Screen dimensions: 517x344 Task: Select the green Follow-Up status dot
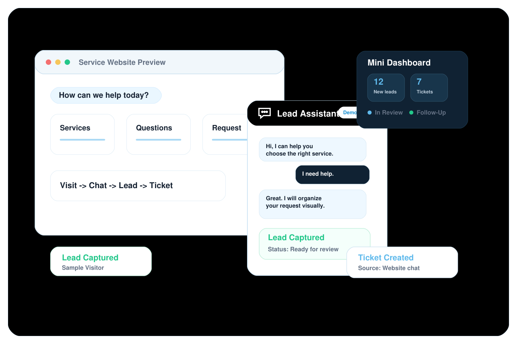point(411,113)
